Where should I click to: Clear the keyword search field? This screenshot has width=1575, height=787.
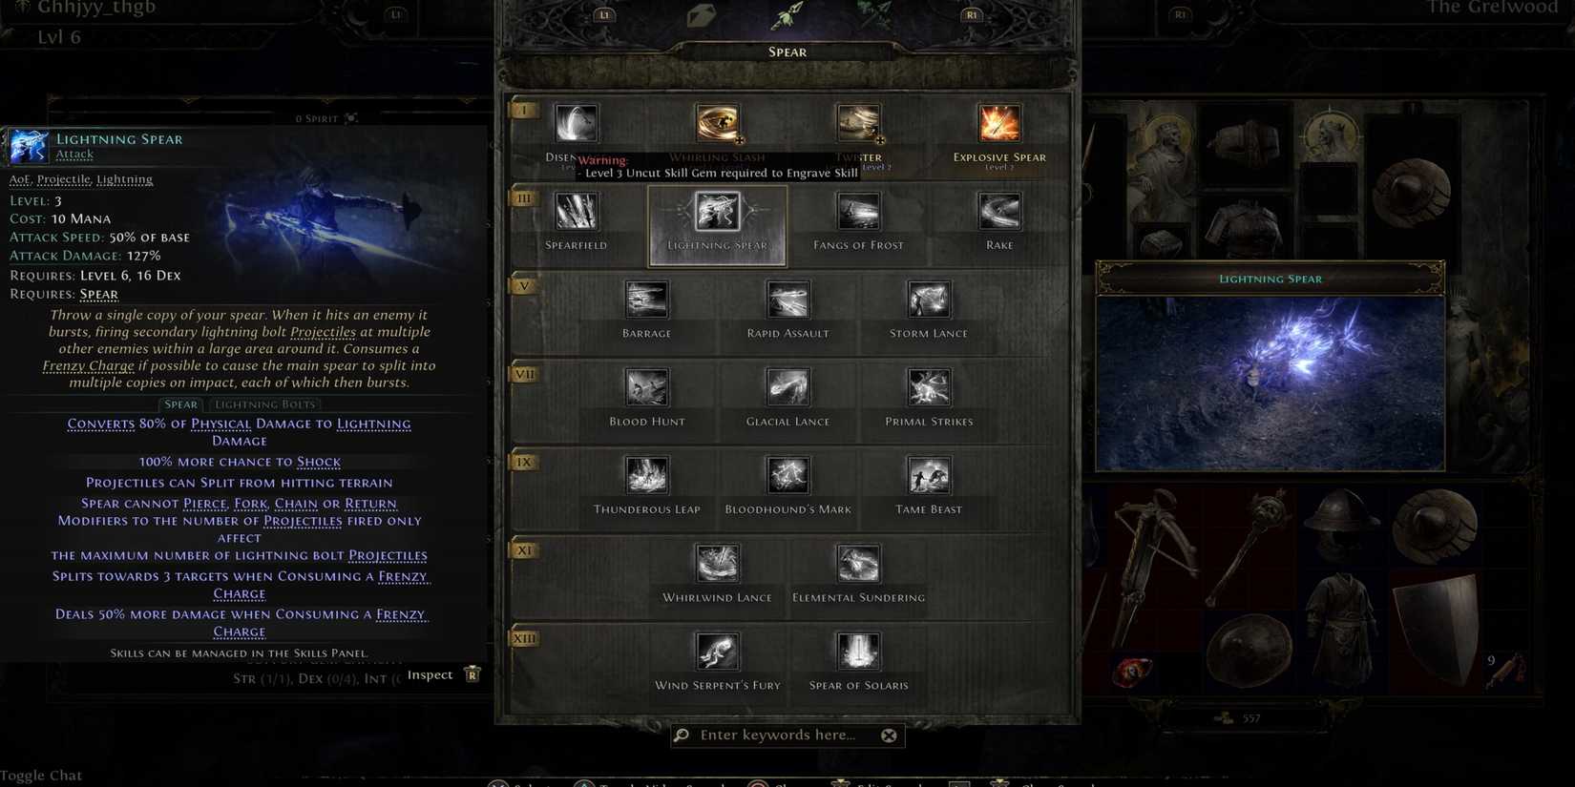889,735
